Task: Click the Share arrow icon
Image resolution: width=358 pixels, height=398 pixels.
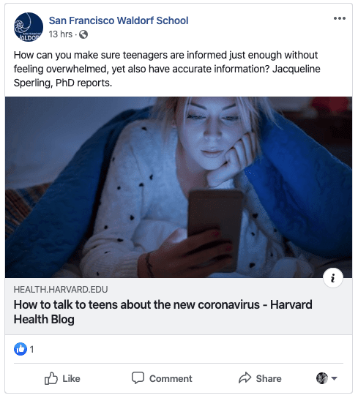Action: coord(245,378)
